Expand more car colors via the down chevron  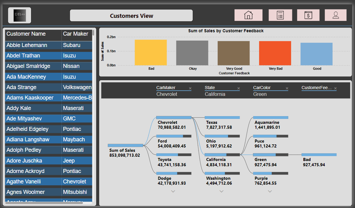point(270,191)
